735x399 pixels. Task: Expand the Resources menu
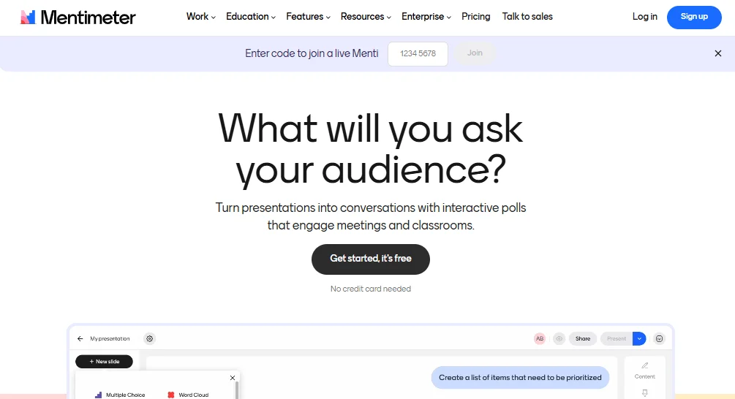click(x=366, y=16)
